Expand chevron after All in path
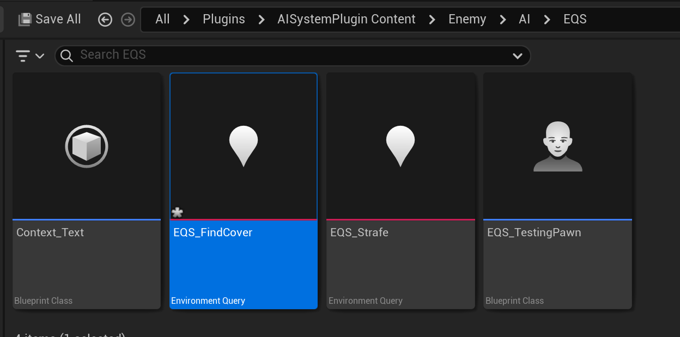 pyautogui.click(x=186, y=20)
